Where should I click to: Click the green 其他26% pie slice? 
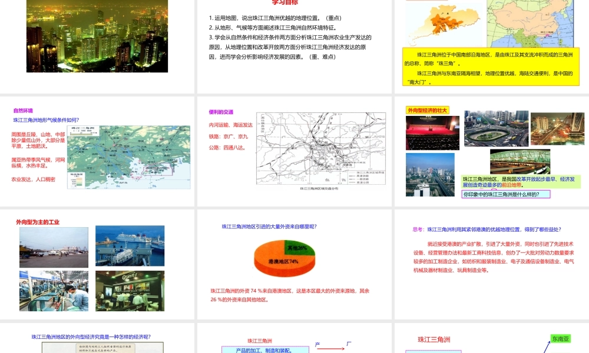coord(299,247)
